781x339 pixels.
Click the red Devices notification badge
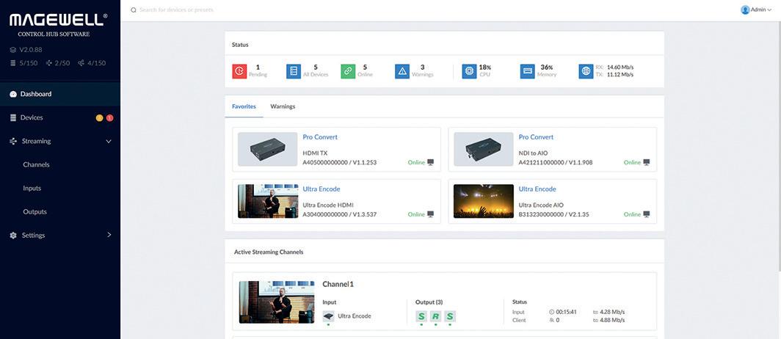109,118
